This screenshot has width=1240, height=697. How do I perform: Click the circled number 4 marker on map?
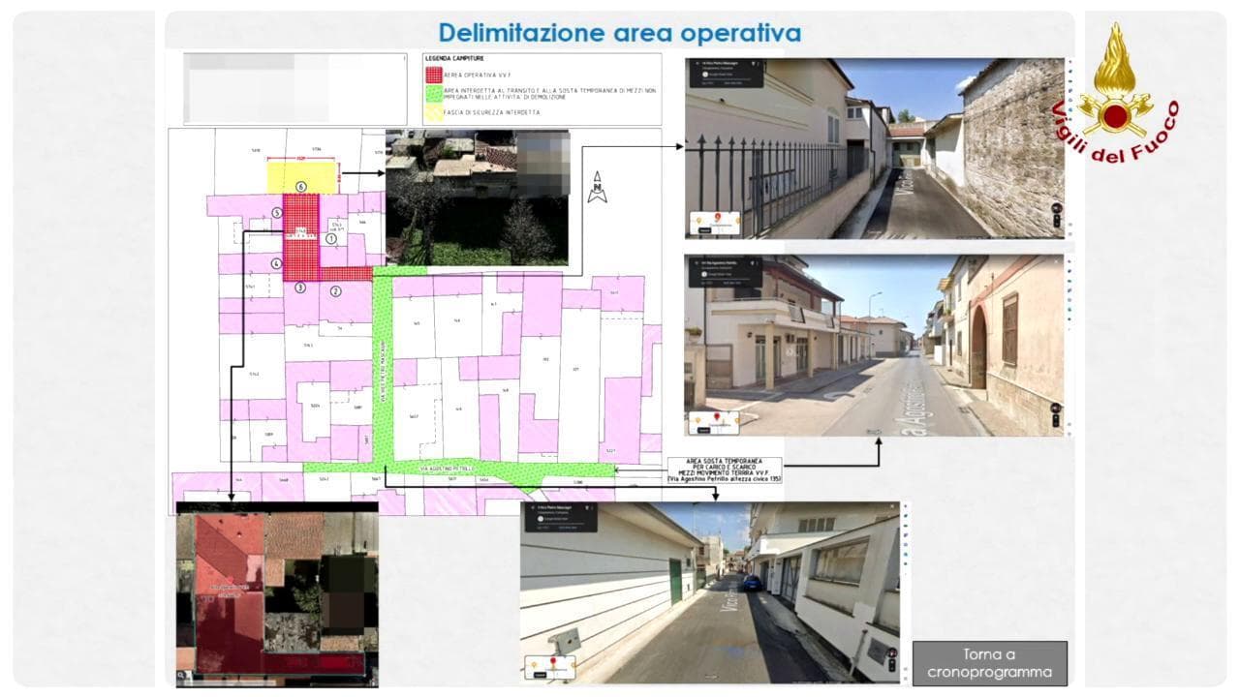276,263
